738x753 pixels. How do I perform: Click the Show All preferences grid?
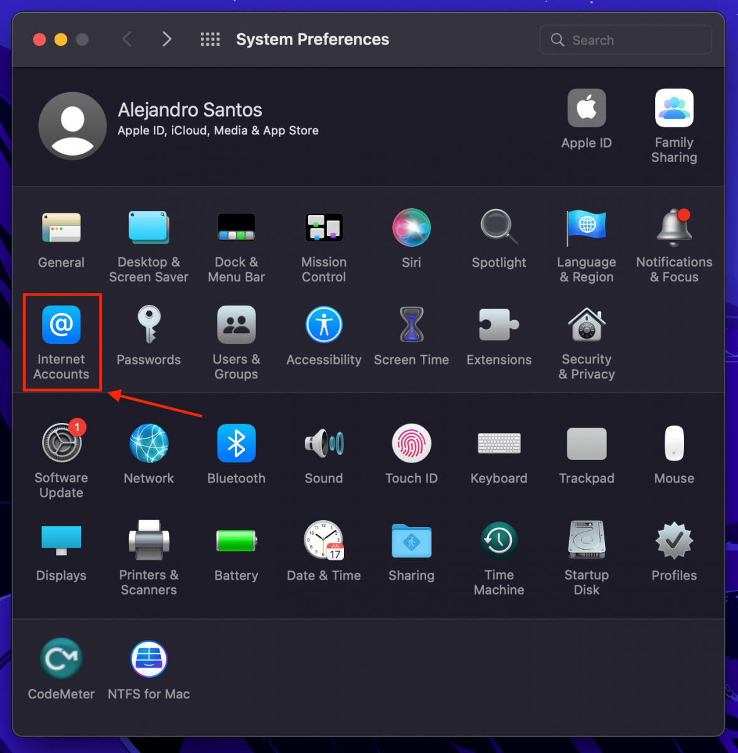point(210,39)
